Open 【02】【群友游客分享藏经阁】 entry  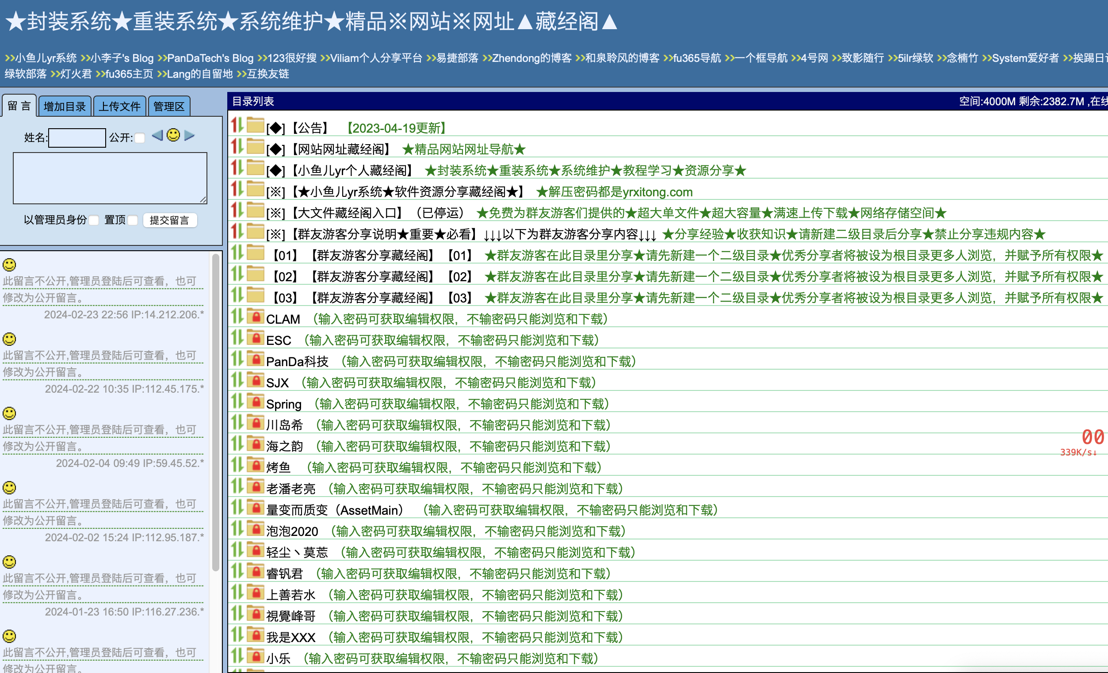tap(372, 277)
